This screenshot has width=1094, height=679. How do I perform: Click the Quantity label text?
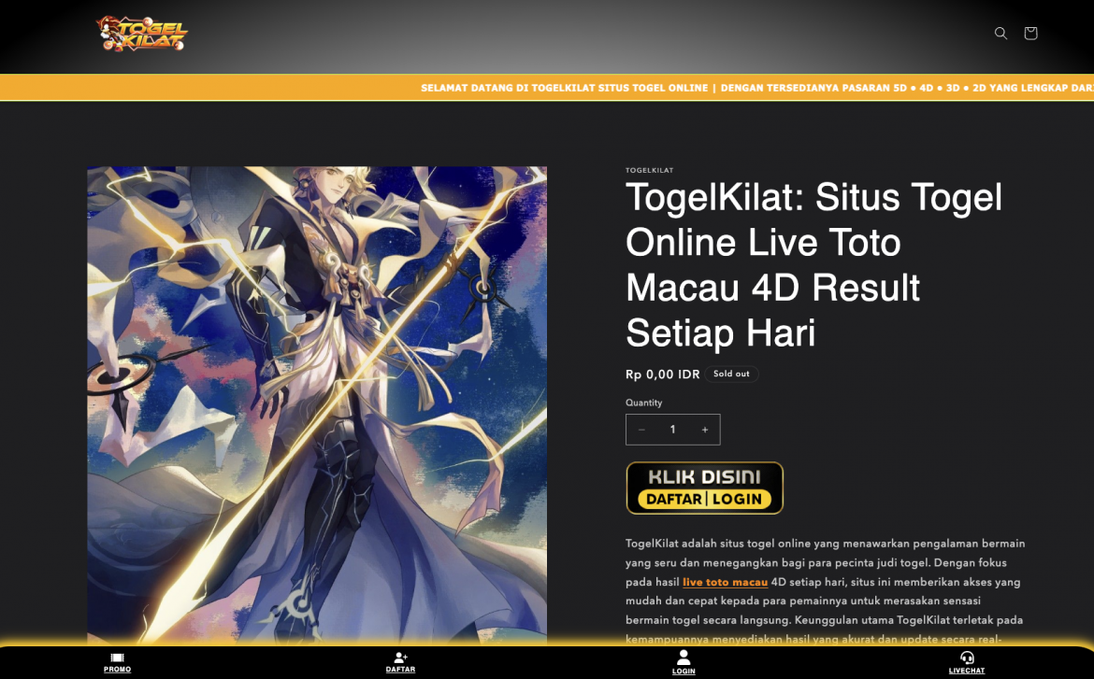(x=643, y=403)
